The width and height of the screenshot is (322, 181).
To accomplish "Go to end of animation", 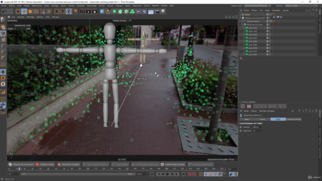I will click(183, 174).
